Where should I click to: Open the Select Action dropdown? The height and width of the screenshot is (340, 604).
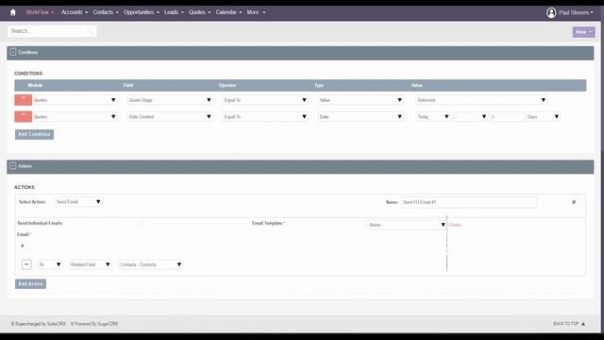[78, 202]
